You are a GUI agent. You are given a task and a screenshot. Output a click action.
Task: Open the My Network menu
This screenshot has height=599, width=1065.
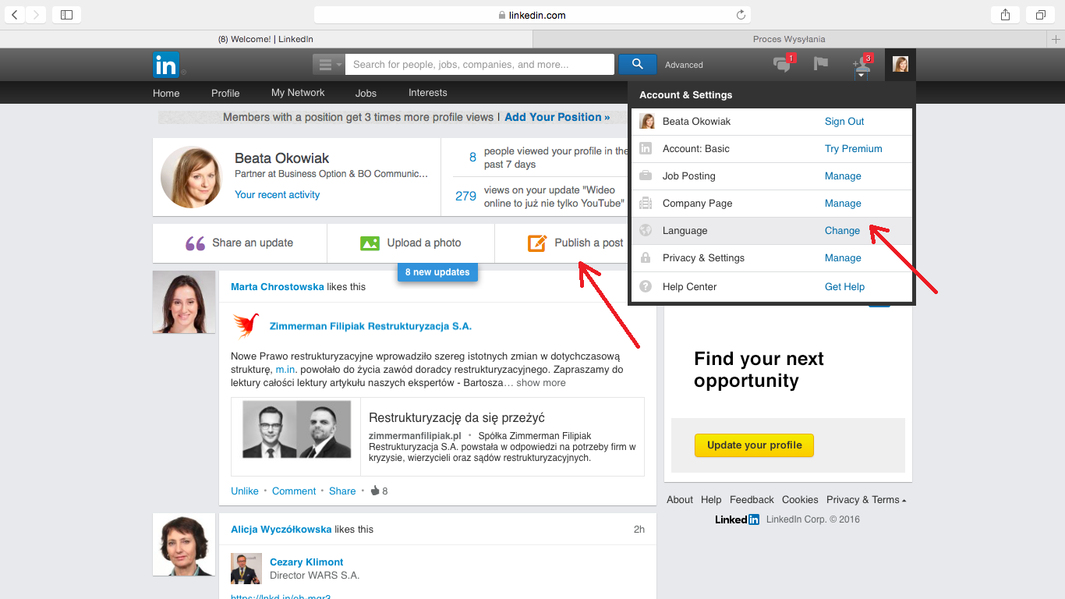(298, 92)
